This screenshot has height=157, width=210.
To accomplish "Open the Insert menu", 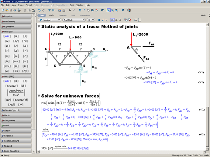I will tap(21, 5).
